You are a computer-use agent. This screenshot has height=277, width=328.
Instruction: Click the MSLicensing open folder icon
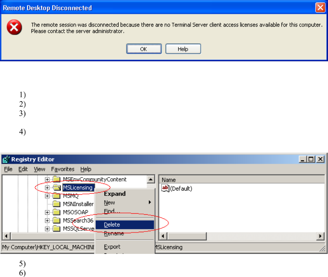coord(57,188)
